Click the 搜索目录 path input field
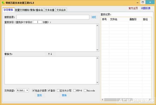This screenshot has height=105, width=156. tap(53, 17)
